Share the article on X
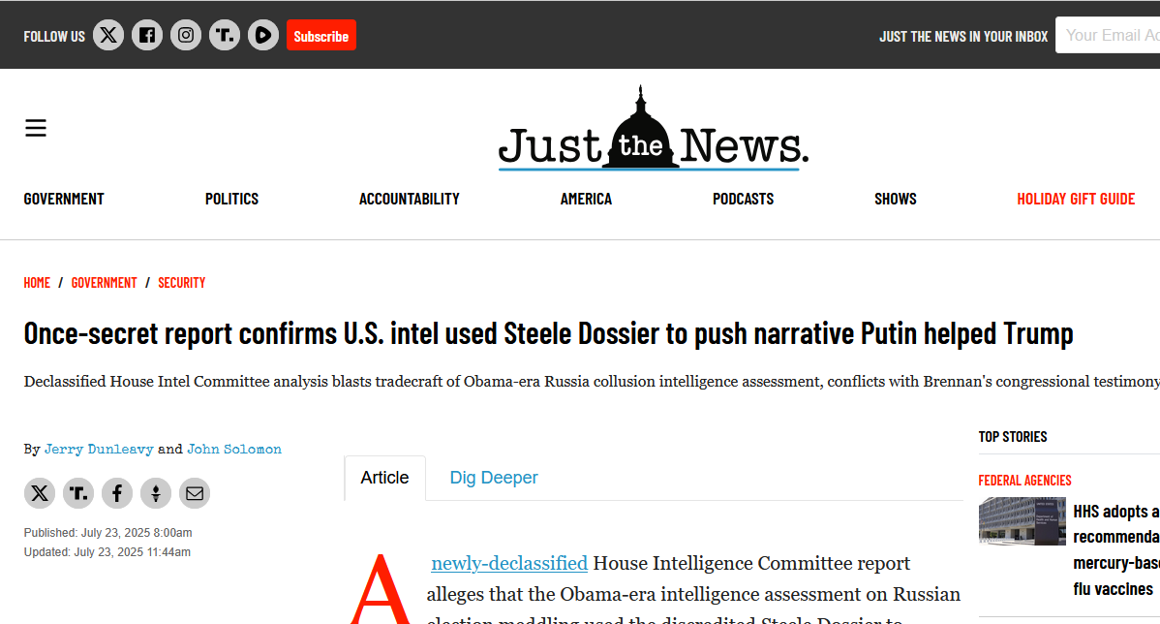The height and width of the screenshot is (624, 1160). click(40, 493)
